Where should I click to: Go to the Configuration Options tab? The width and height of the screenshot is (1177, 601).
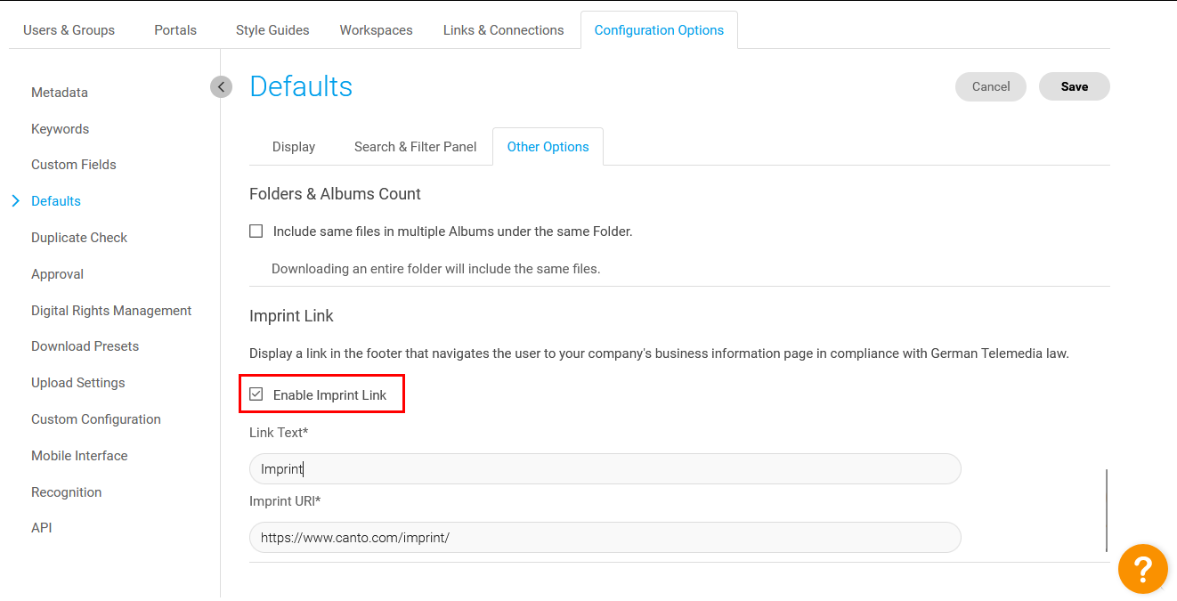pos(659,29)
